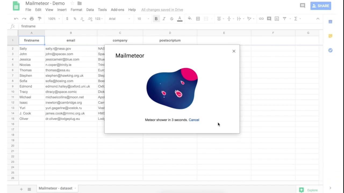
Task: Open the Data menu
Action: (90, 10)
